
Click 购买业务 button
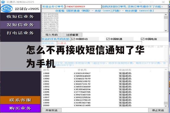[20, 108]
